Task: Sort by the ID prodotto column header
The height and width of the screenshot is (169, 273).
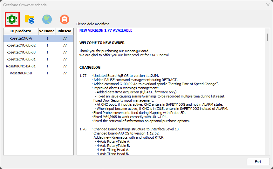Action: pyautogui.click(x=21, y=31)
